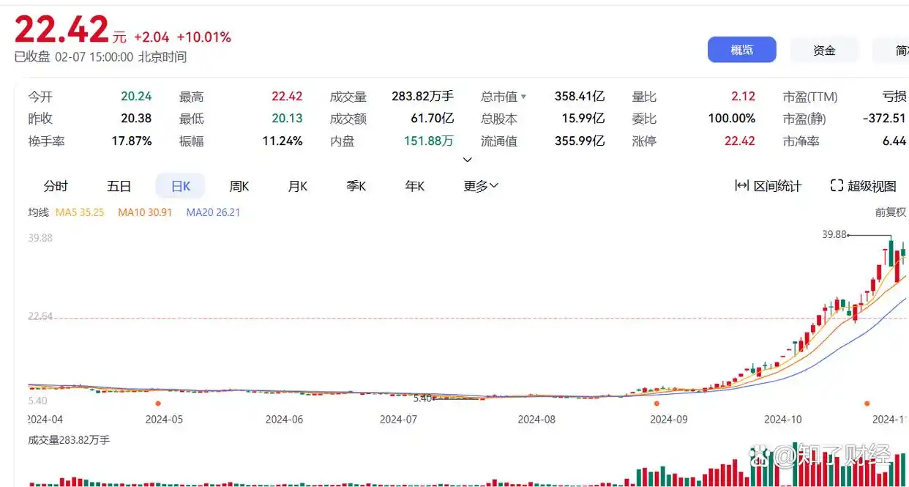Screen dimensions: 909x487
Task: Open the 前复权 adjustment option
Action: point(891,212)
